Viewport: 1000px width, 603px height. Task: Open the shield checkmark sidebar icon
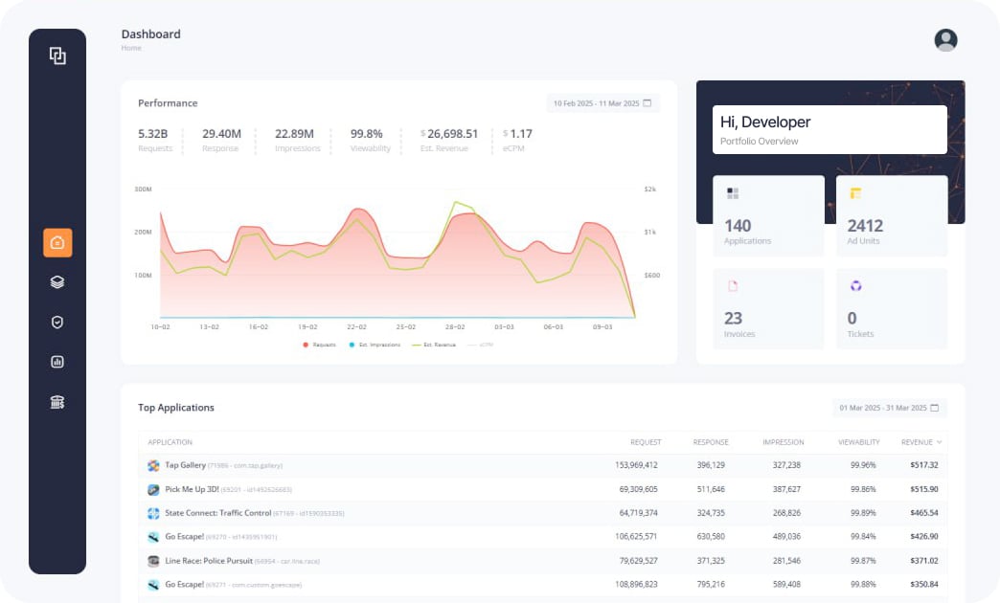tap(57, 323)
